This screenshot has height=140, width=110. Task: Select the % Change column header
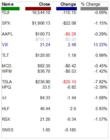(x=91, y=4)
